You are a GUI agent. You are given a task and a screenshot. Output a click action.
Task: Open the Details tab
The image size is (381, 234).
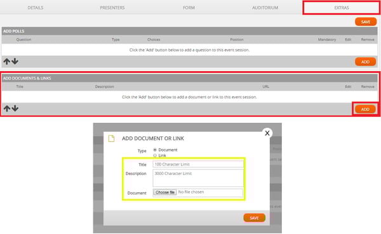[x=36, y=8]
